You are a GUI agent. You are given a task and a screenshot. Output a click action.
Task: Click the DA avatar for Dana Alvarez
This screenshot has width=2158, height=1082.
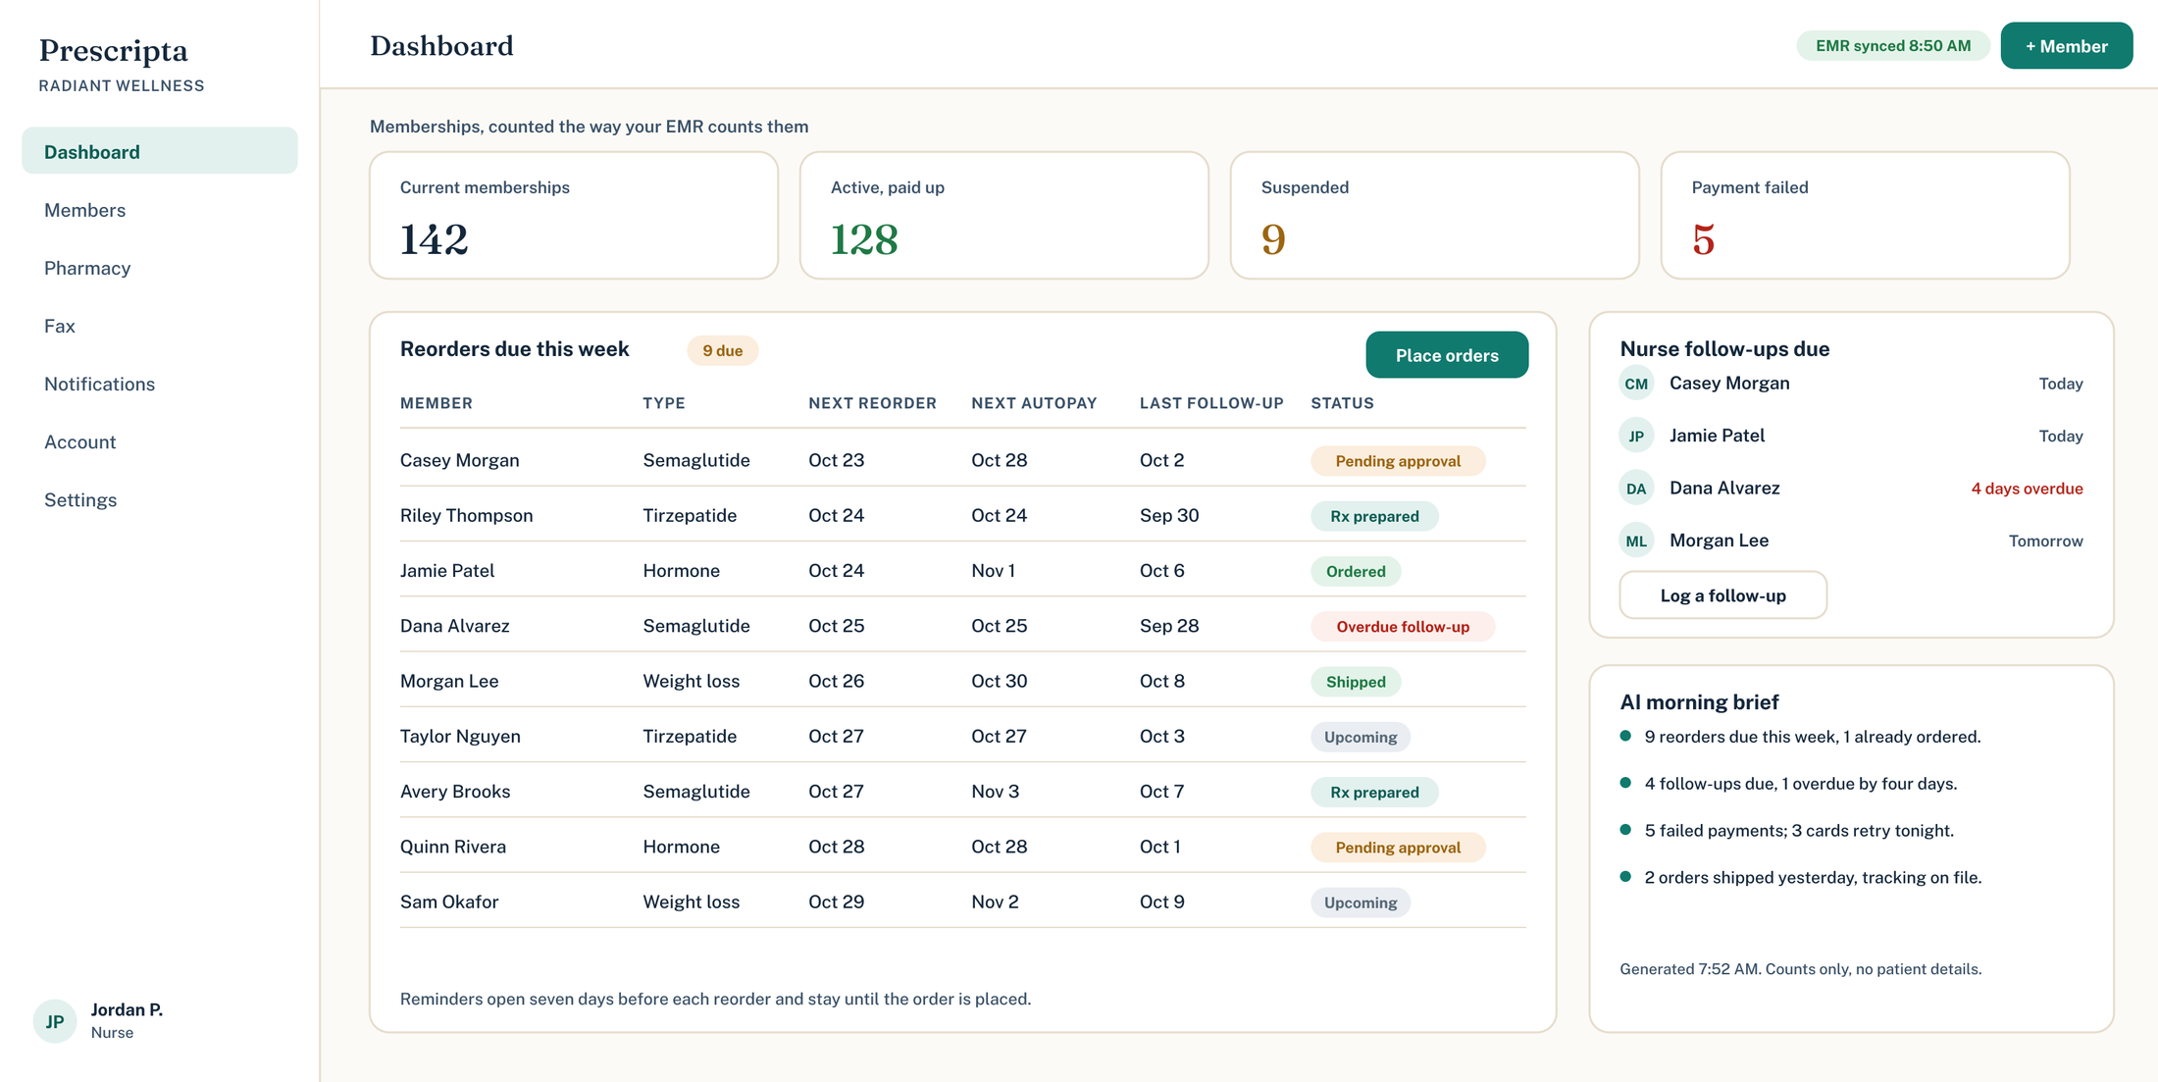click(1636, 488)
